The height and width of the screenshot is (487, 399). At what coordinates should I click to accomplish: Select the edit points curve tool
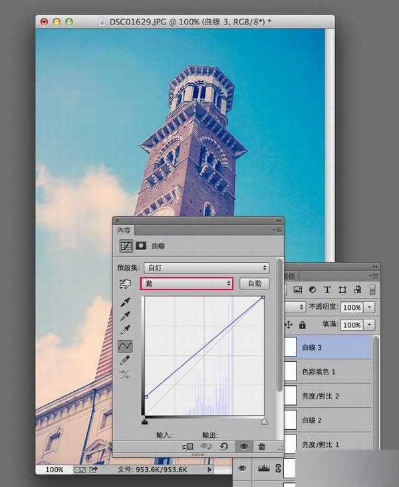tap(125, 347)
